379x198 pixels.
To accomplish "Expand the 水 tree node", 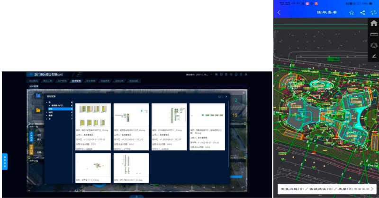I will 47,119.
